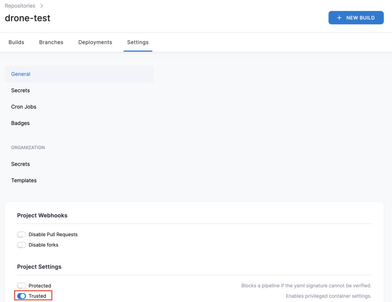Click the plus icon in NEW BUILD

(x=339, y=18)
